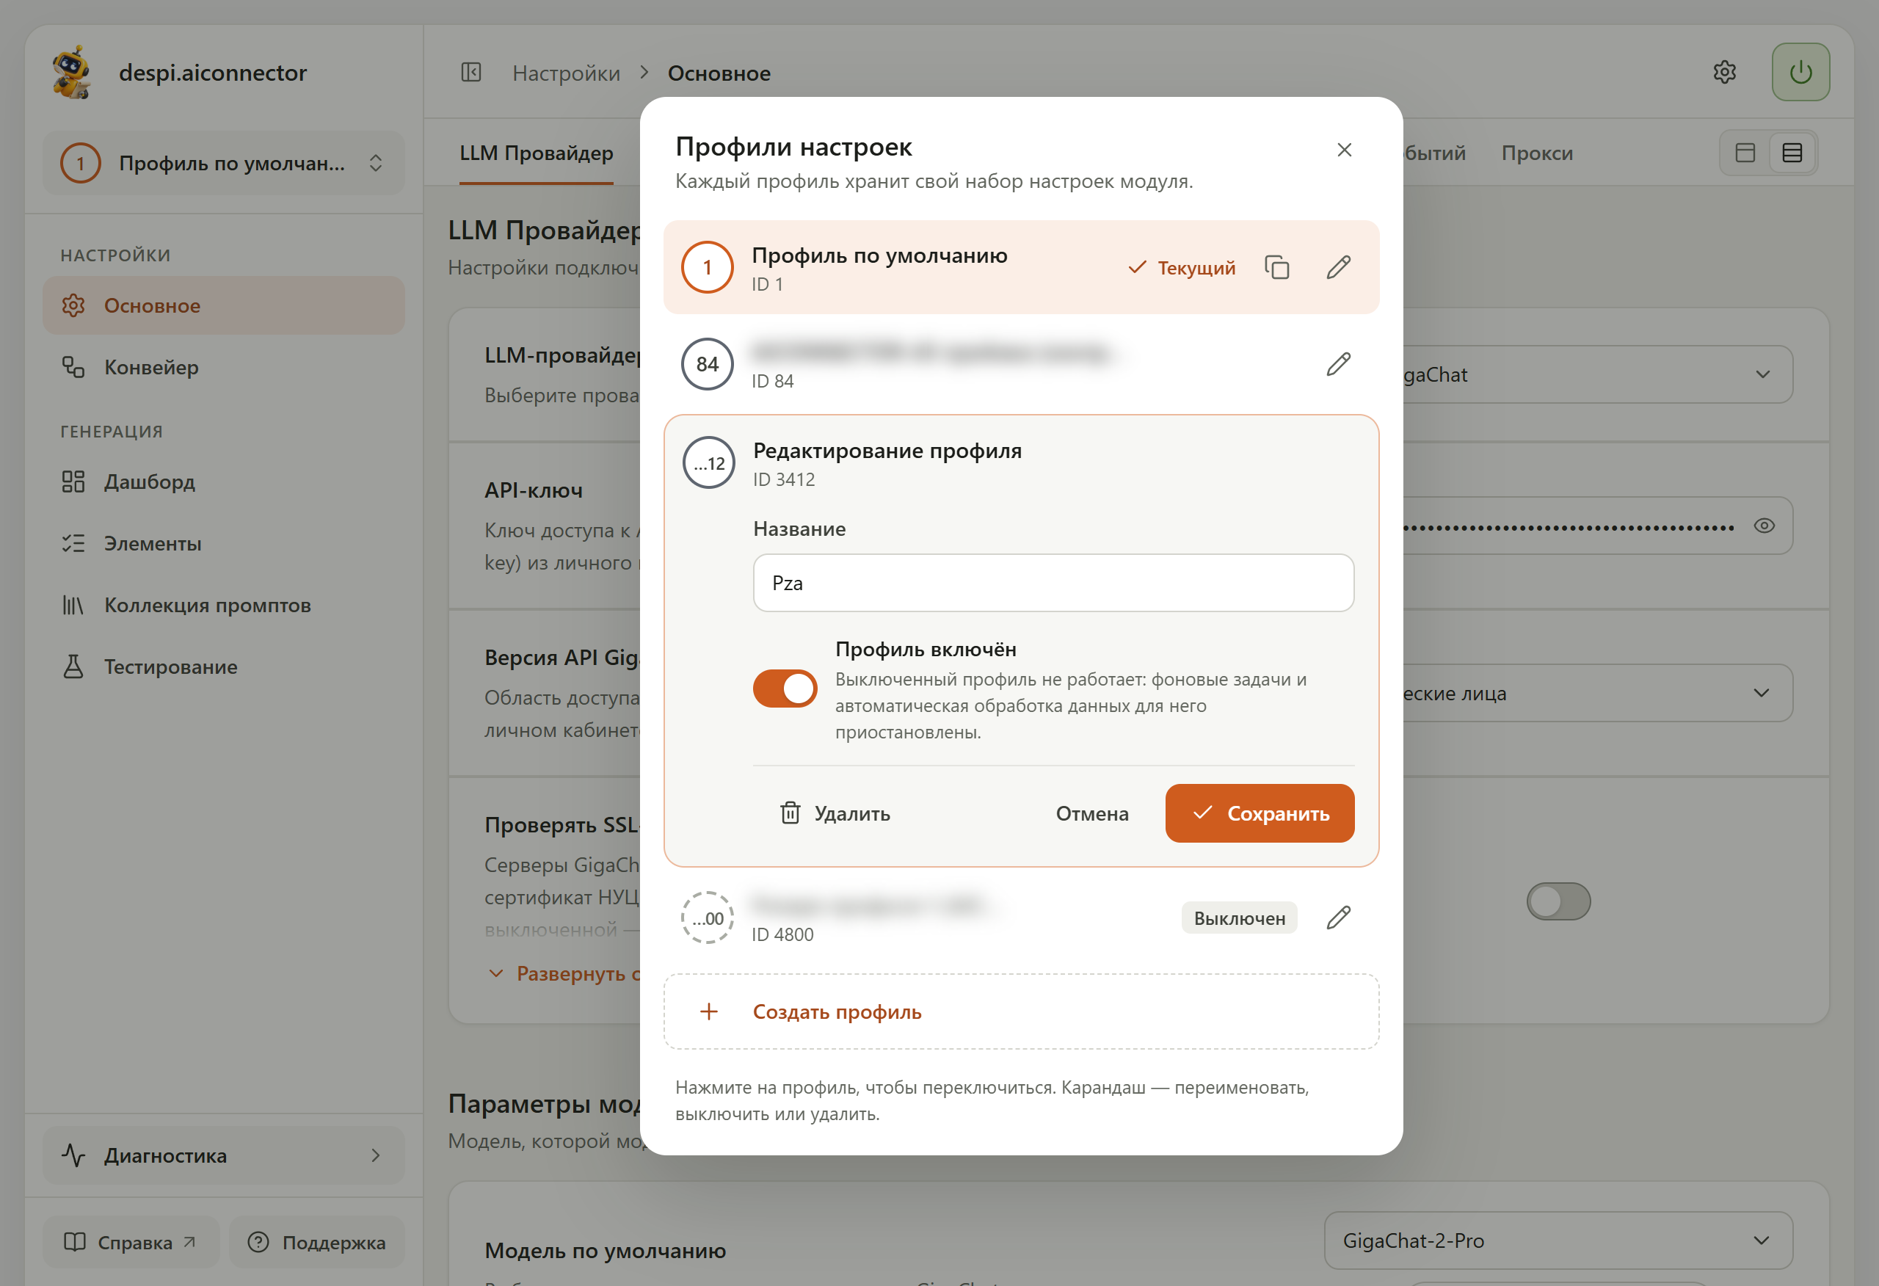Open the GigaChat-2-Pro model dropdown

[1558, 1240]
